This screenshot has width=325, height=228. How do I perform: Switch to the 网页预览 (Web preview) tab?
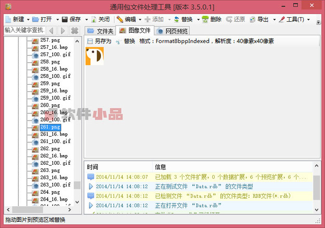[173, 31]
